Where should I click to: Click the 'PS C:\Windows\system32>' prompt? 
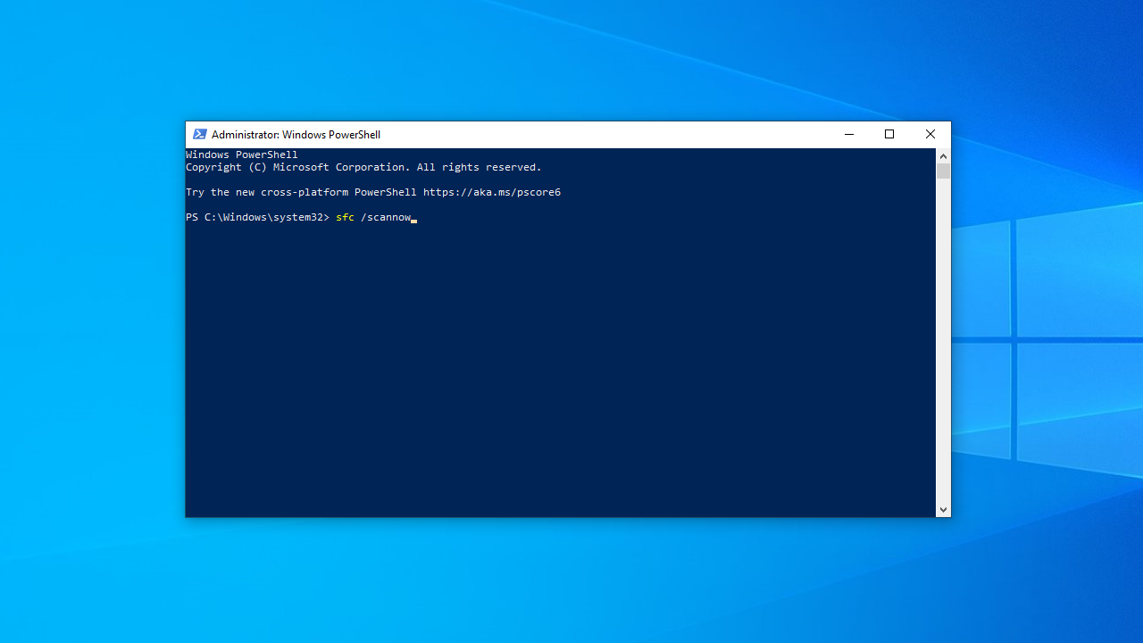pos(258,217)
